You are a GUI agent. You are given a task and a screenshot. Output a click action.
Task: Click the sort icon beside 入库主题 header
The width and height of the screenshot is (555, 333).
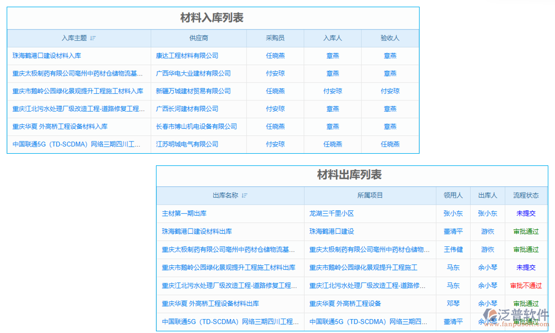93,38
